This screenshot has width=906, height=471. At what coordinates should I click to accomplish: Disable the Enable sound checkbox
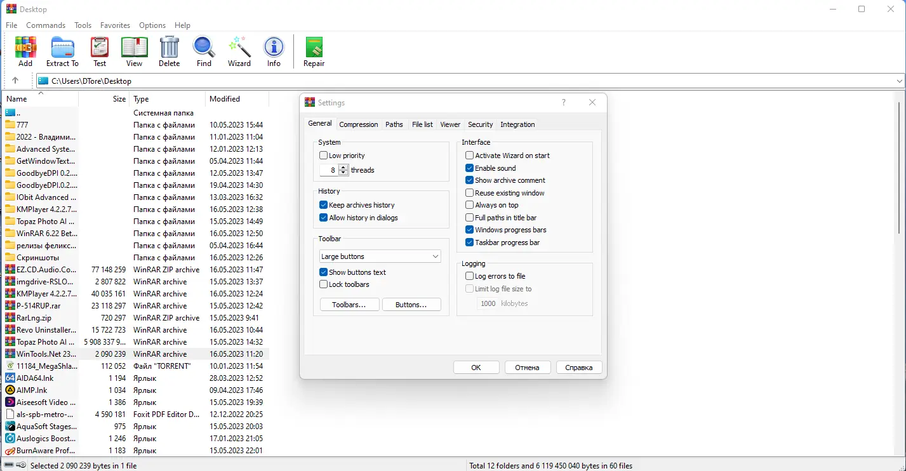point(470,168)
